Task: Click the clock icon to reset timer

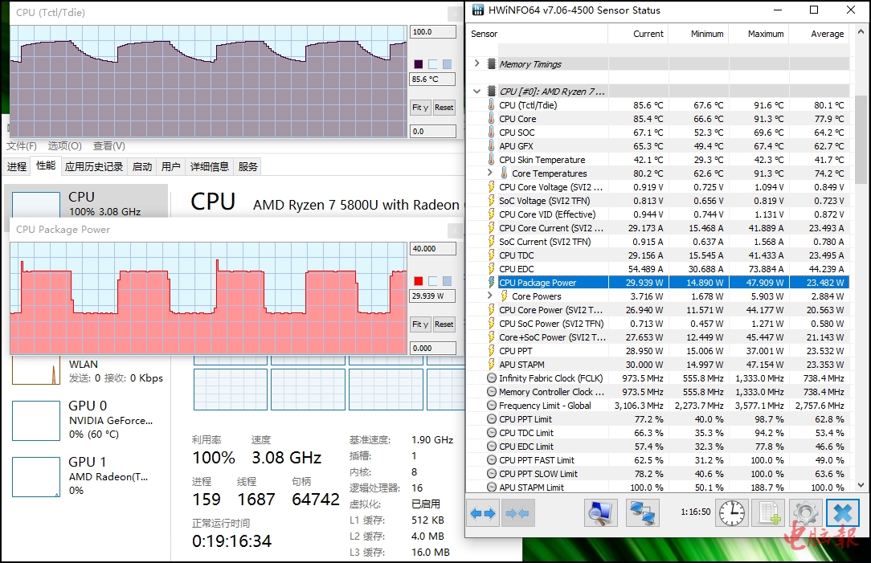Action: 731,513
